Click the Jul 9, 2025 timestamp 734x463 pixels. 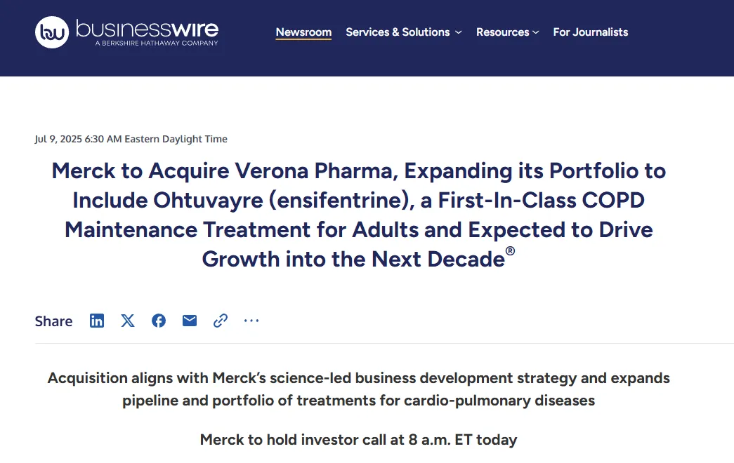131,139
